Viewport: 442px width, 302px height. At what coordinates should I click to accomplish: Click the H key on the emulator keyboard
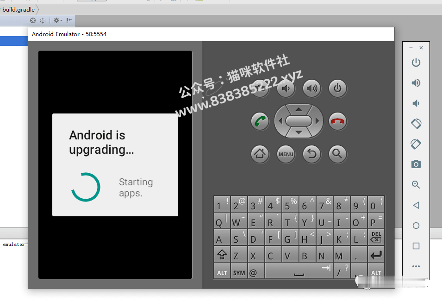coord(307,238)
